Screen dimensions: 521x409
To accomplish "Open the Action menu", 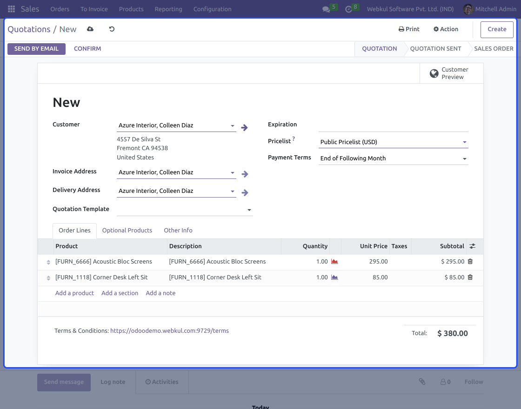I will 446,29.
